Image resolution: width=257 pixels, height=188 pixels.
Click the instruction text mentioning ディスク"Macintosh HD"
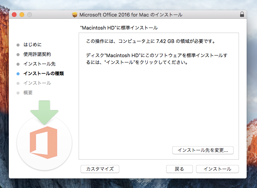click(157, 59)
